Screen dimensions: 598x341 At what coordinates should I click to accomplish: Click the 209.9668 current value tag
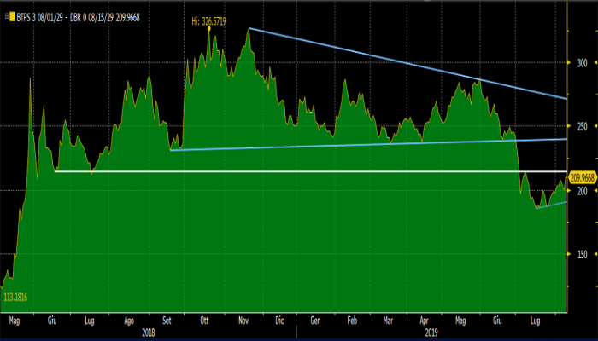581,177
